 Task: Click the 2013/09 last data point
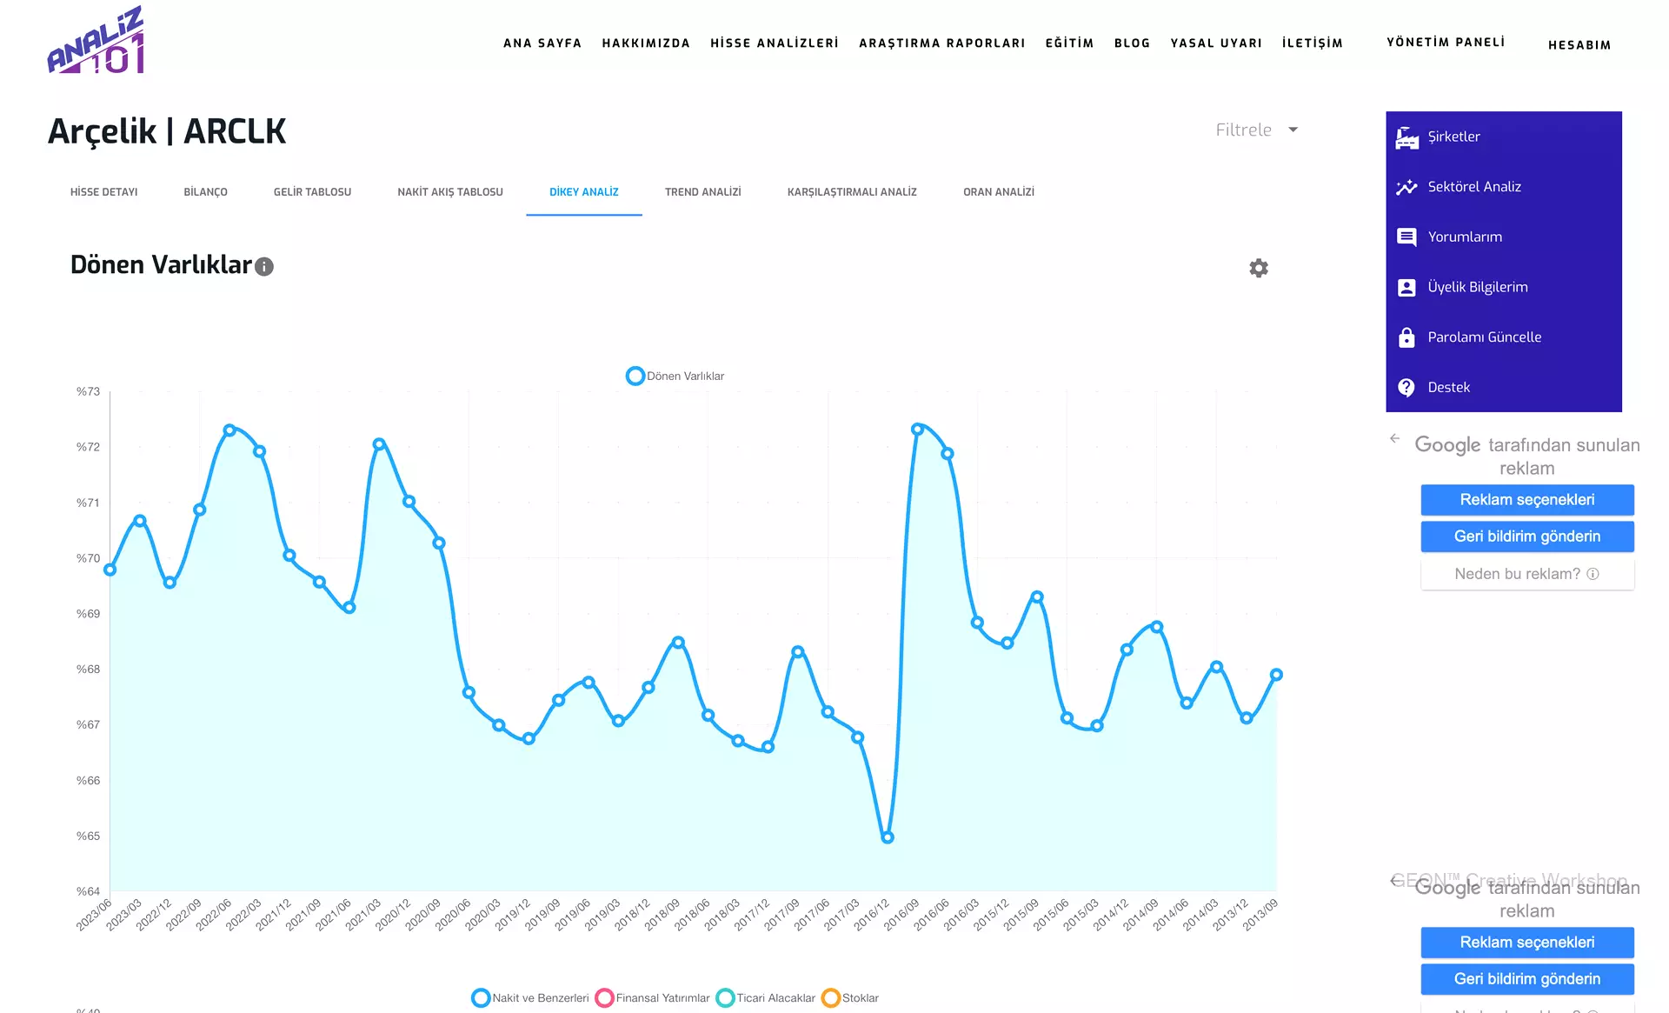[1276, 674]
